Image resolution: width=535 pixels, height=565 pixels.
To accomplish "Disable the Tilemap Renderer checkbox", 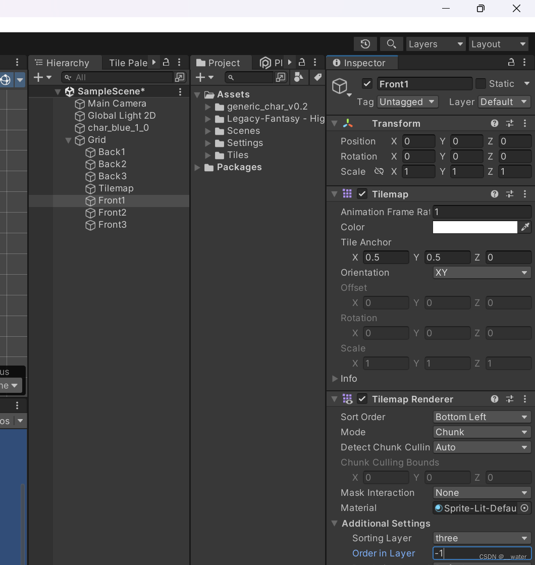I will pyautogui.click(x=362, y=399).
